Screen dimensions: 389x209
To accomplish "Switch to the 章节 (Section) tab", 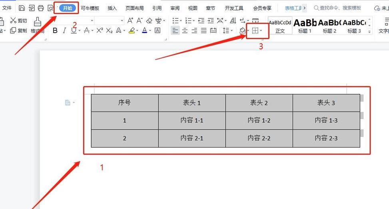I will (x=211, y=8).
